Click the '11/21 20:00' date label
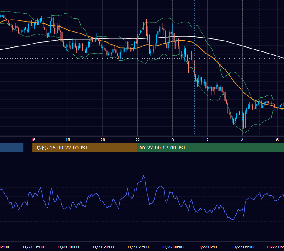 point(103,247)
